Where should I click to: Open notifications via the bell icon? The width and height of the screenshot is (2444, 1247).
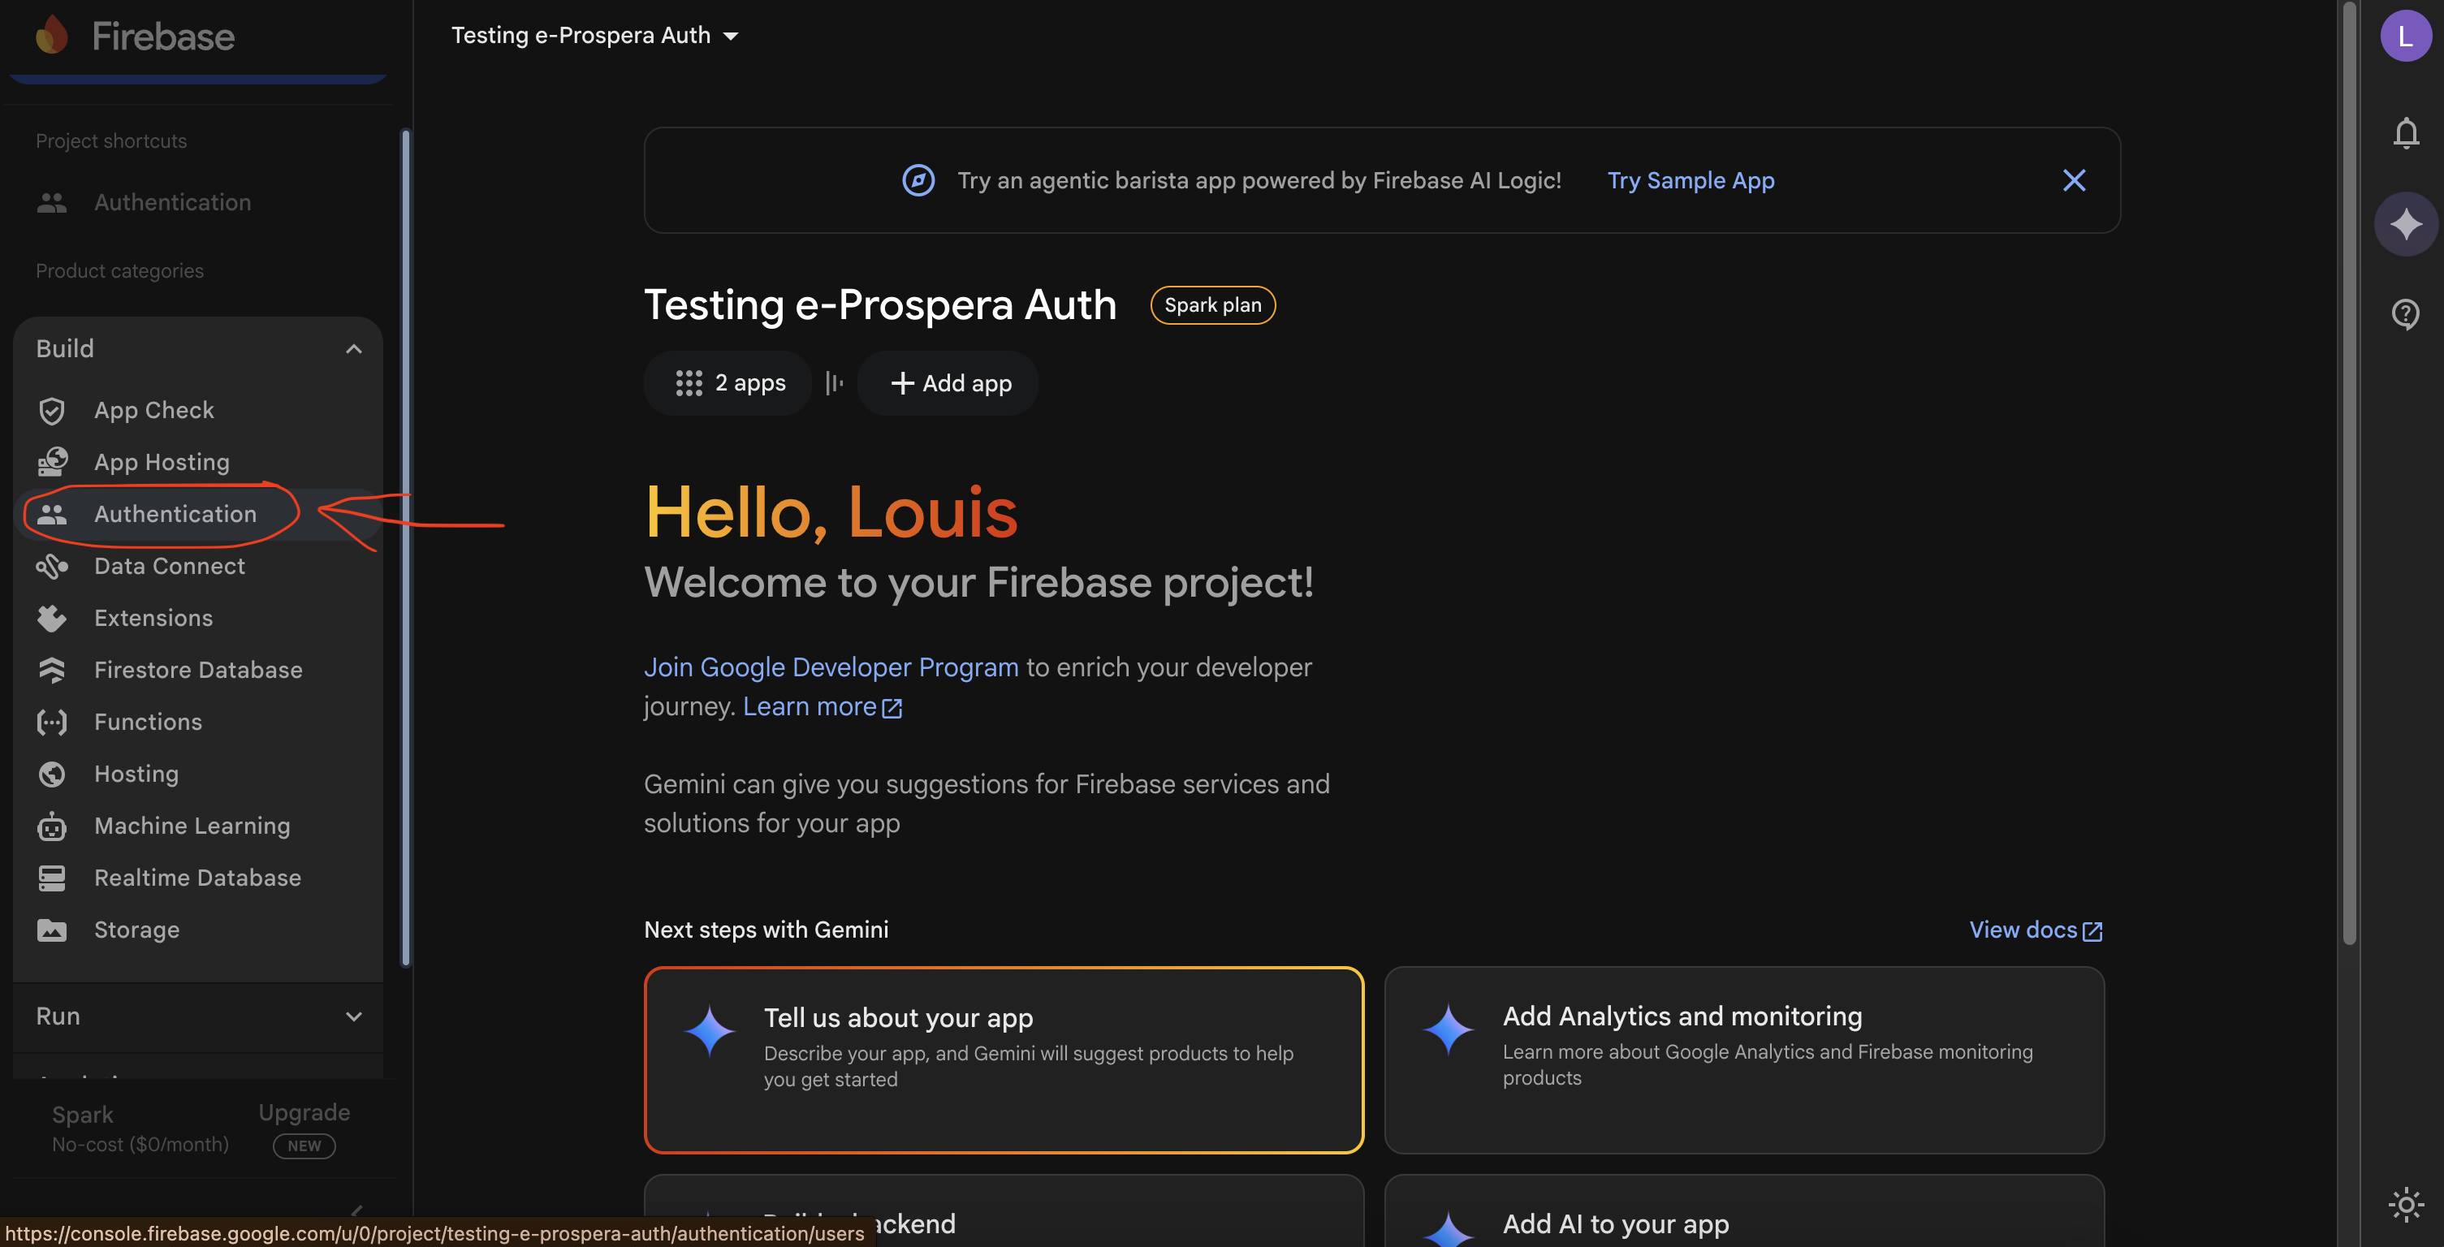click(x=2405, y=133)
